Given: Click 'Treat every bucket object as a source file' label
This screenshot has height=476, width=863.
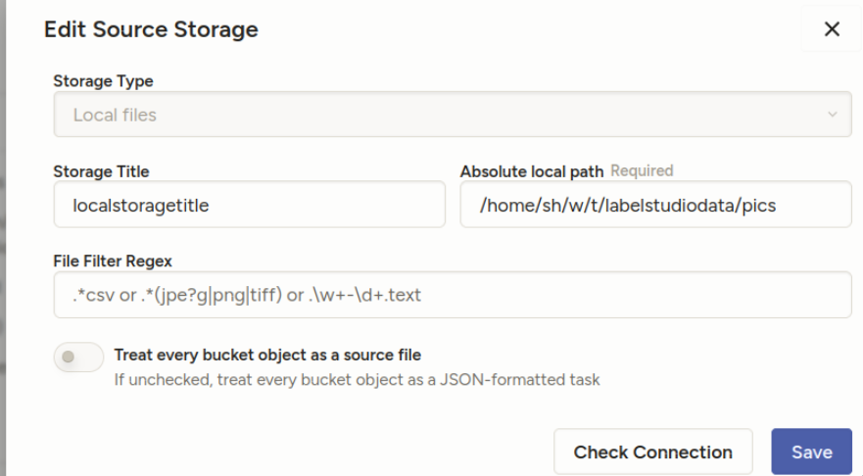Looking at the screenshot, I should point(274,355).
